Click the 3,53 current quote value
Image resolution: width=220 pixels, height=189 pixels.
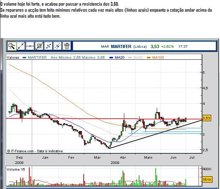click(155, 46)
